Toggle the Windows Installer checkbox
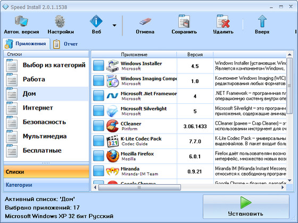The image size is (298, 223). (98, 65)
